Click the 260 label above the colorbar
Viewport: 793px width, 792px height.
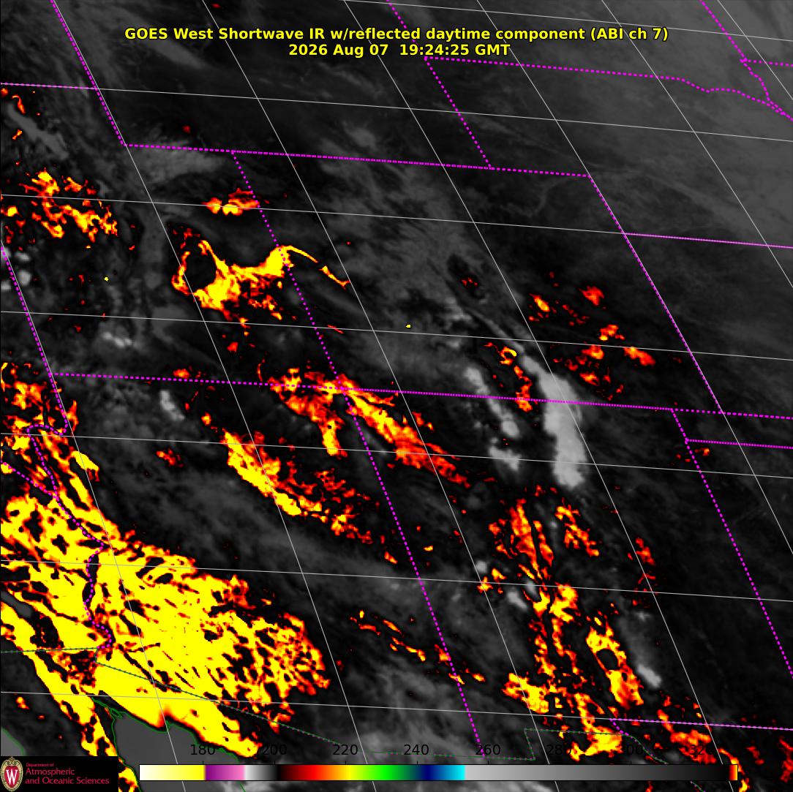(x=487, y=750)
